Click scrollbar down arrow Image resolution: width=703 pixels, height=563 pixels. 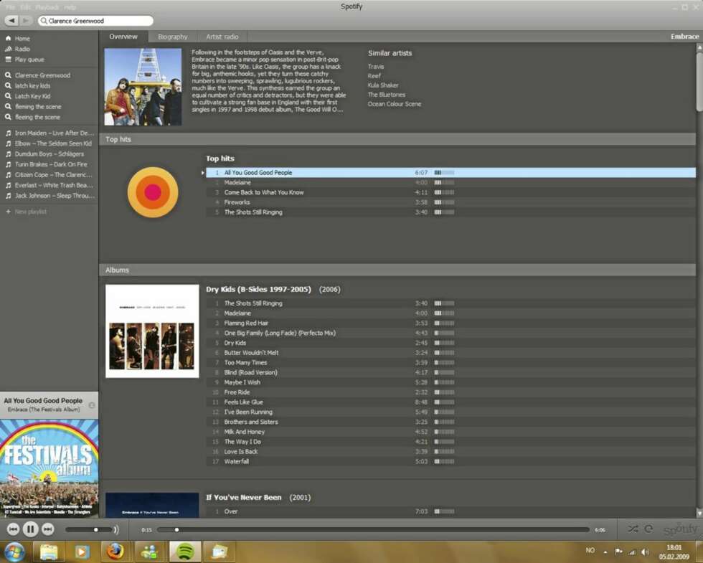point(699,513)
